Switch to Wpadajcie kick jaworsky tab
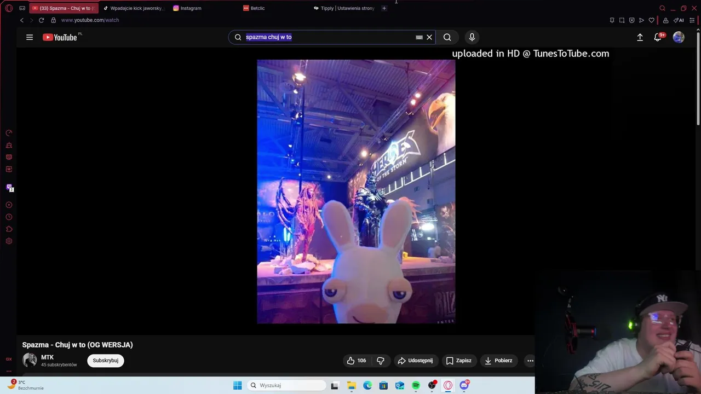Image resolution: width=701 pixels, height=394 pixels. point(134,8)
